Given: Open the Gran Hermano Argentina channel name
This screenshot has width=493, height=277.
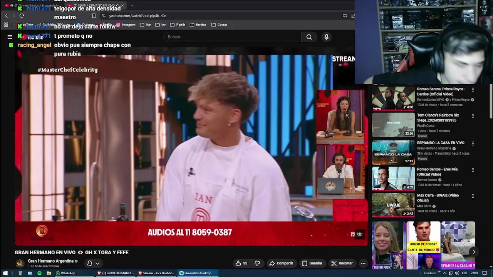Looking at the screenshot, I should (x=50, y=261).
